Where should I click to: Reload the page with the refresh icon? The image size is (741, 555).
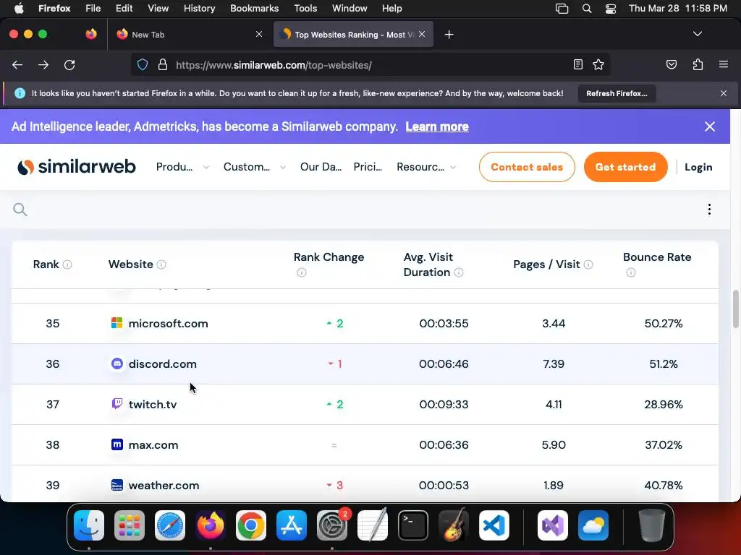69,64
